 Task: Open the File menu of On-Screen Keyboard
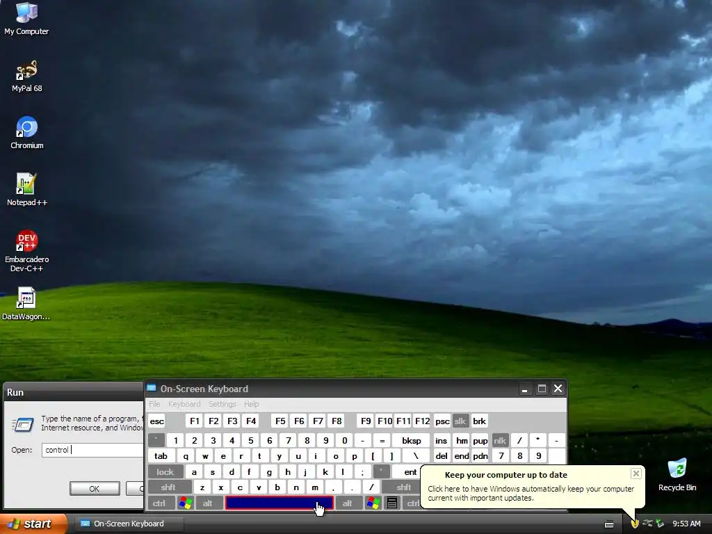154,404
